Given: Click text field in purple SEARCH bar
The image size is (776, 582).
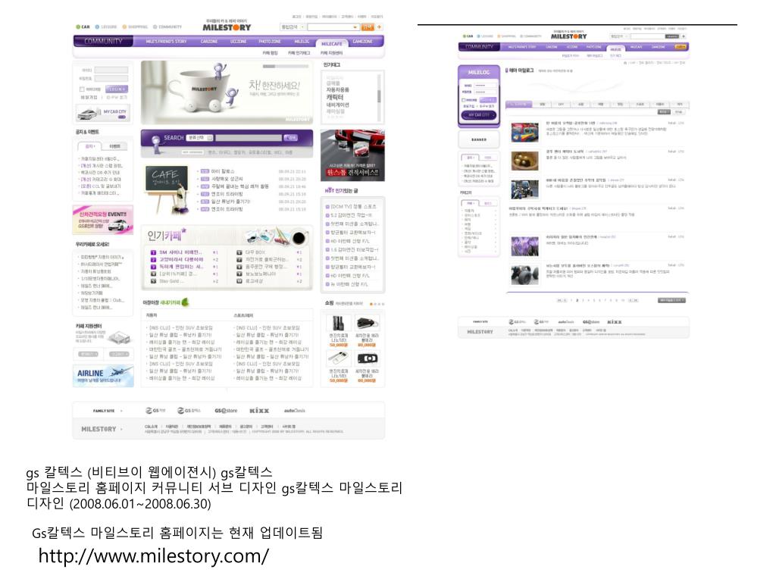Looking at the screenshot, I should pyautogui.click(x=249, y=138).
